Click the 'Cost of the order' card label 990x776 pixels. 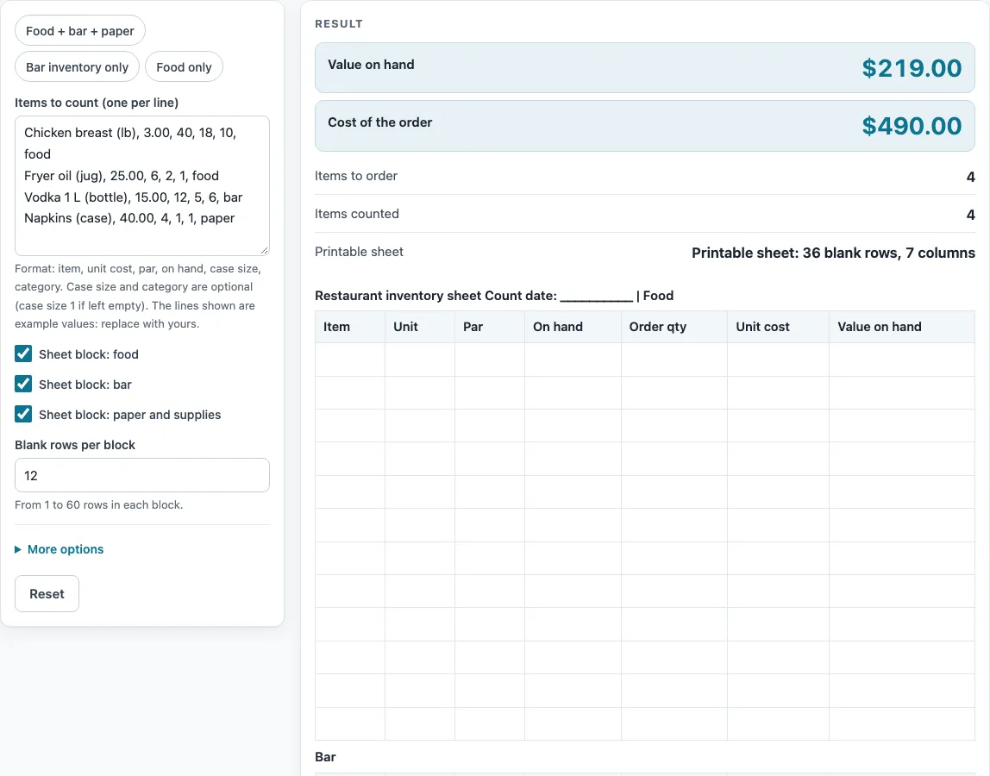(379, 122)
